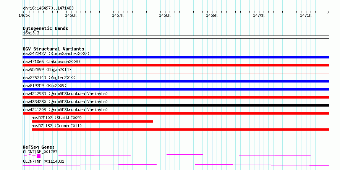340x170 pixels.
Task: Open variant nsv4241208 gnomAD label
Action: tap(65, 110)
